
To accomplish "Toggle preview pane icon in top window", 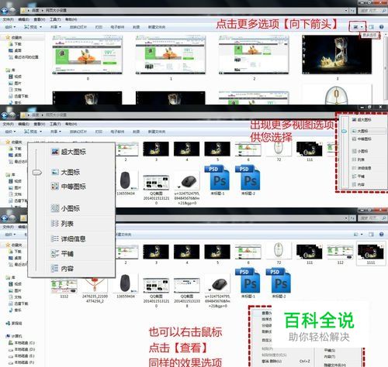I will (x=371, y=27).
